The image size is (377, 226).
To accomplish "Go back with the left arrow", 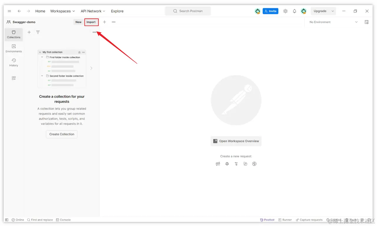I will [x=19, y=11].
